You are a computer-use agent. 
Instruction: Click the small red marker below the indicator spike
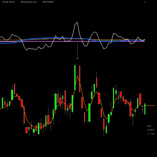tap(77, 58)
